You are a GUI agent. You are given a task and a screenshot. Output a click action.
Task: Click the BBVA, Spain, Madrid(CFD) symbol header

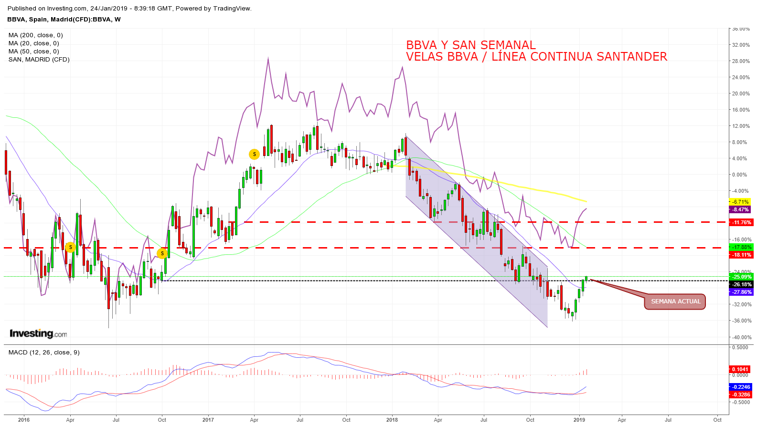click(64, 20)
